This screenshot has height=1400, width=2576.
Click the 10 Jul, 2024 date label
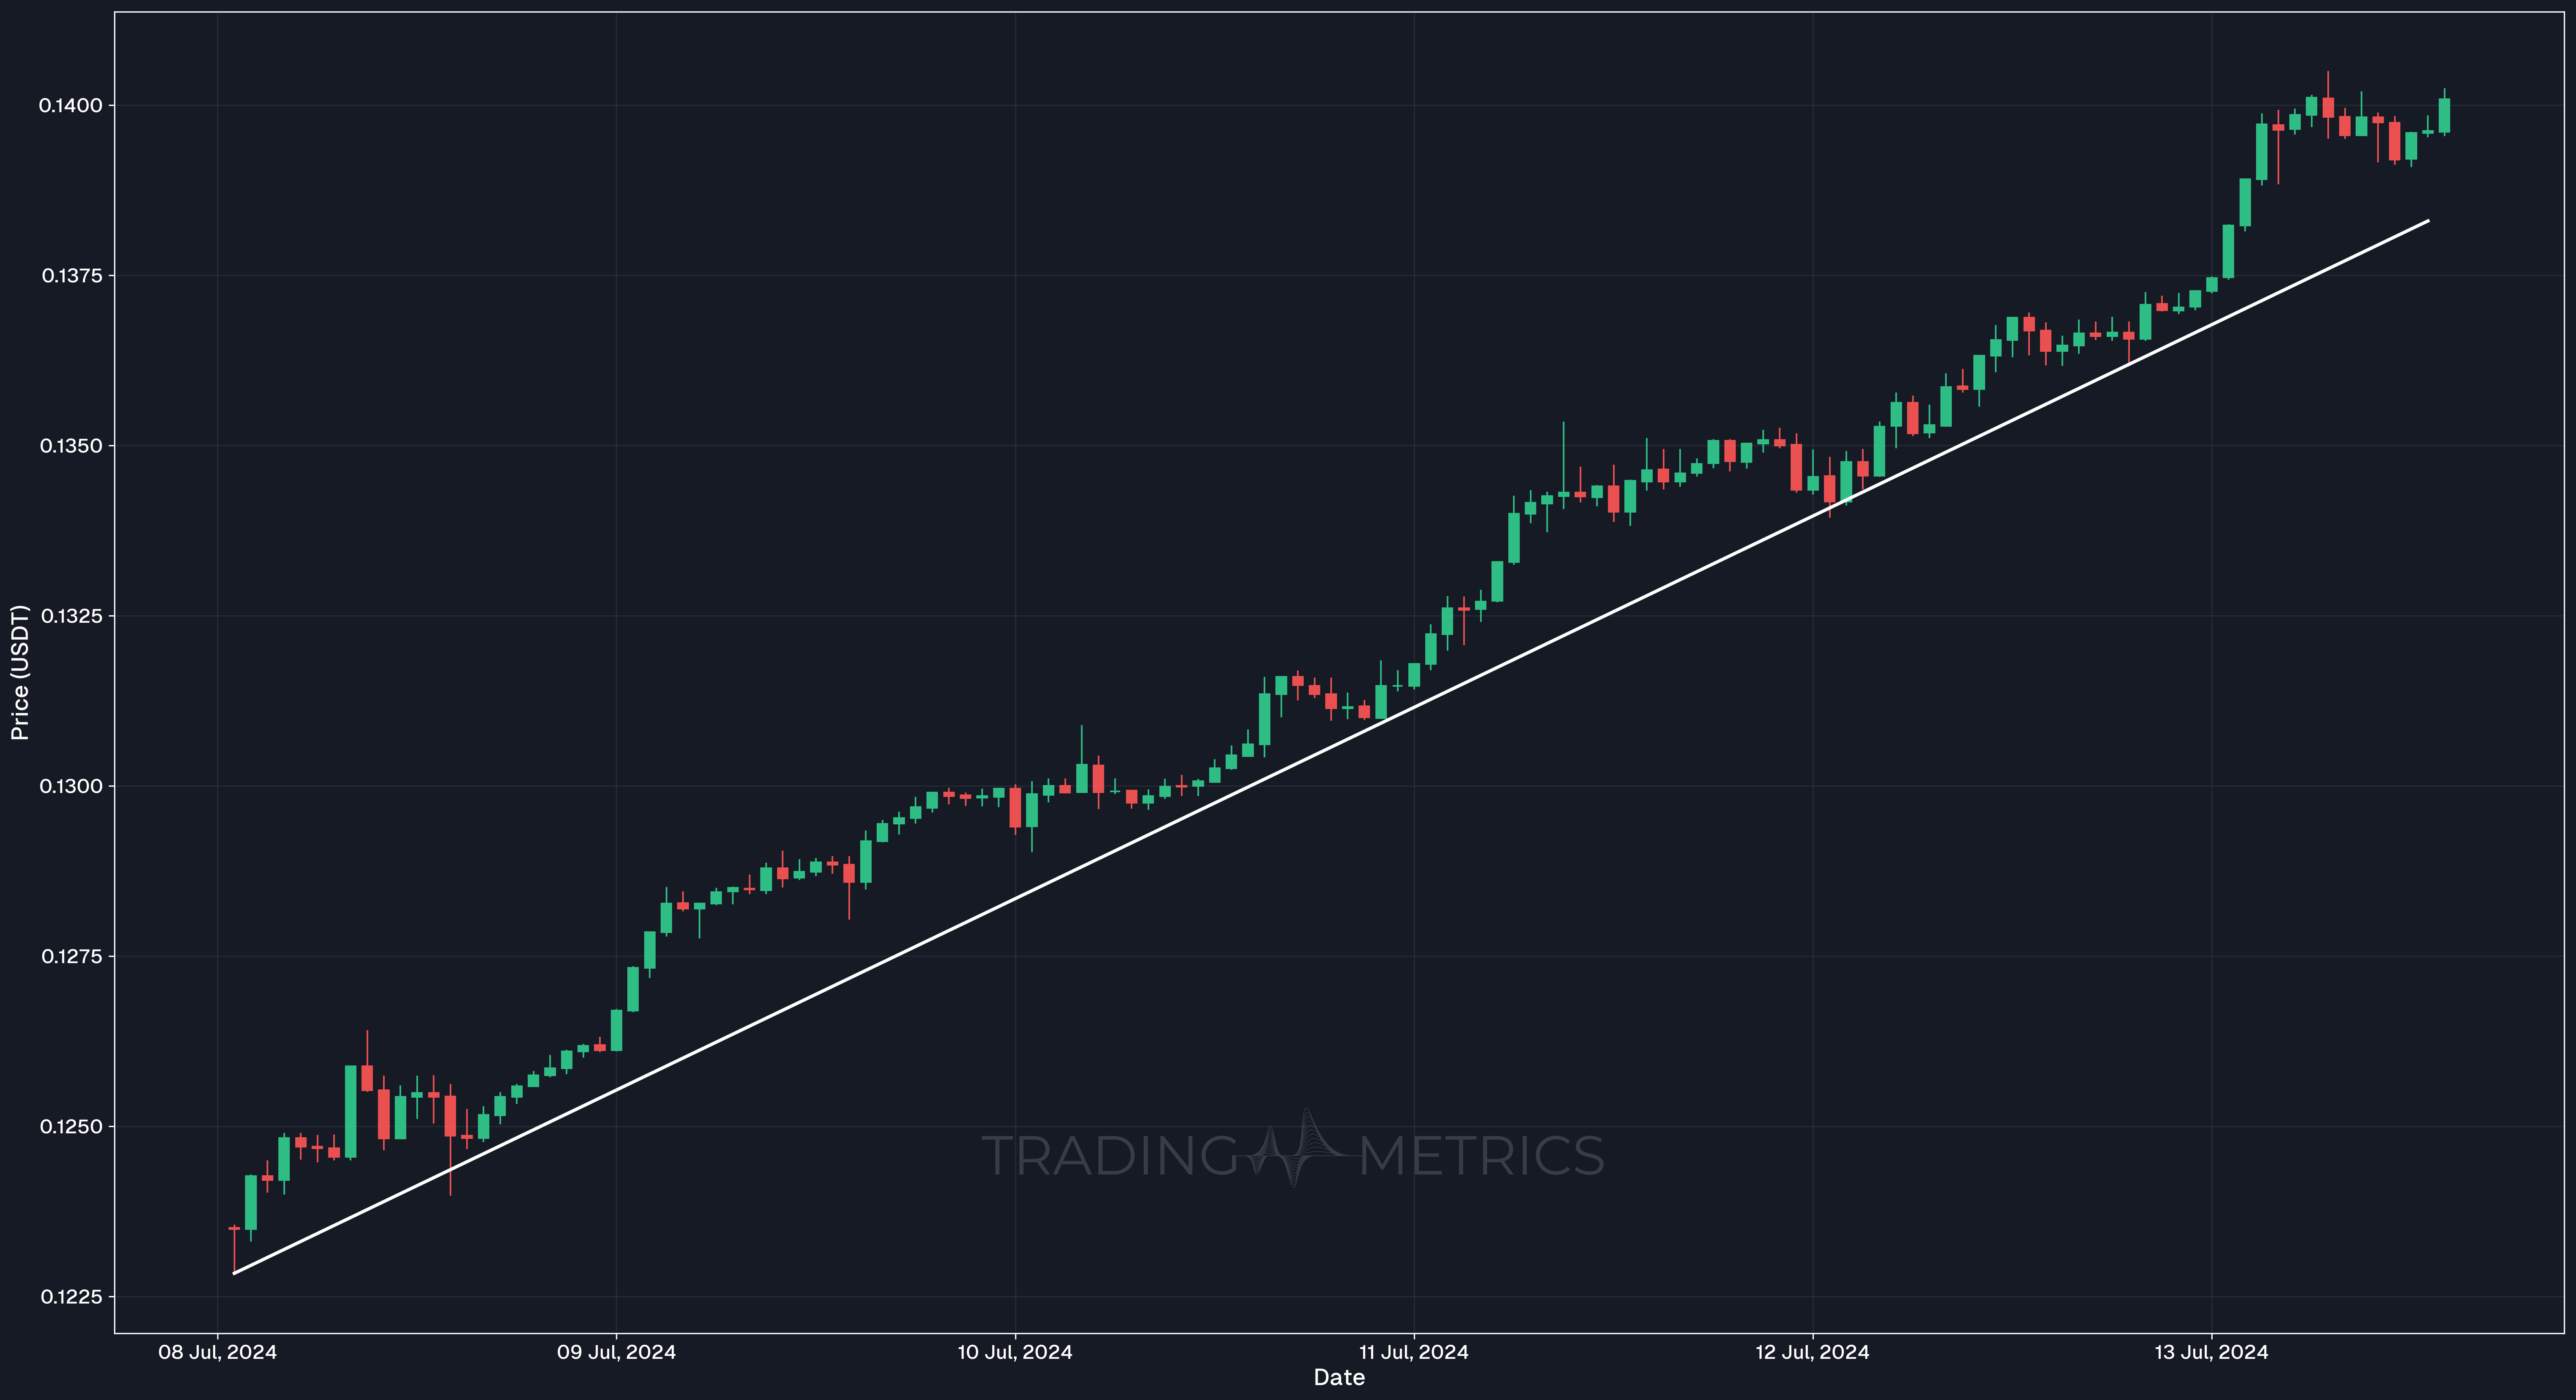pyautogui.click(x=1015, y=1353)
